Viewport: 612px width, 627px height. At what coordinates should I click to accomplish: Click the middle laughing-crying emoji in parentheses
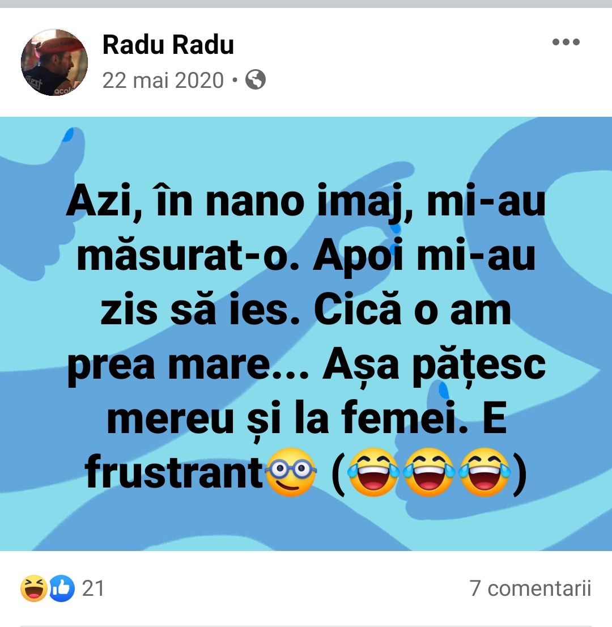tap(429, 472)
